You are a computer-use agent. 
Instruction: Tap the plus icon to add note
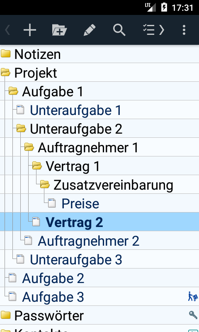(30, 30)
